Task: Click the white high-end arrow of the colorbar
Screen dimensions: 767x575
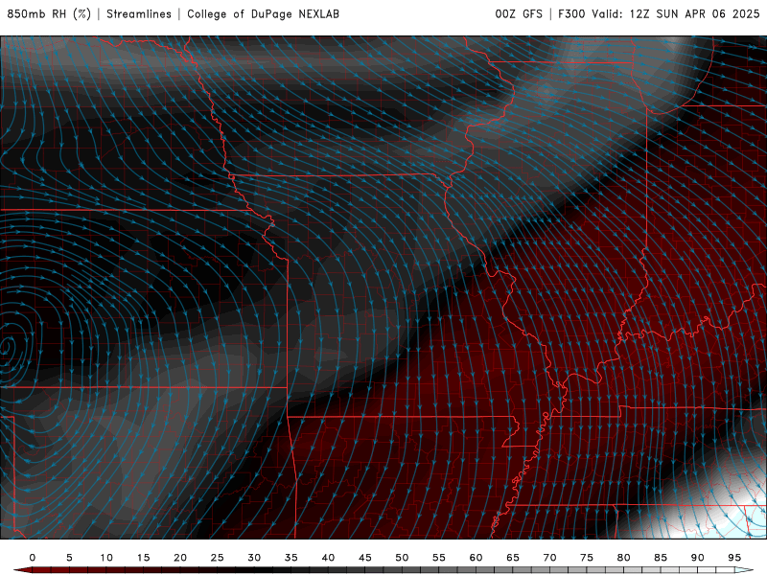Action: [x=744, y=570]
